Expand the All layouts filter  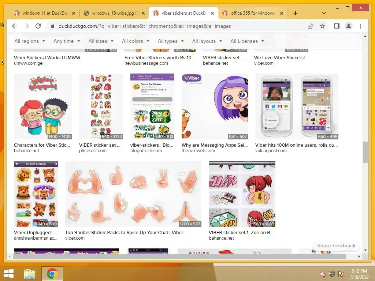point(207,41)
